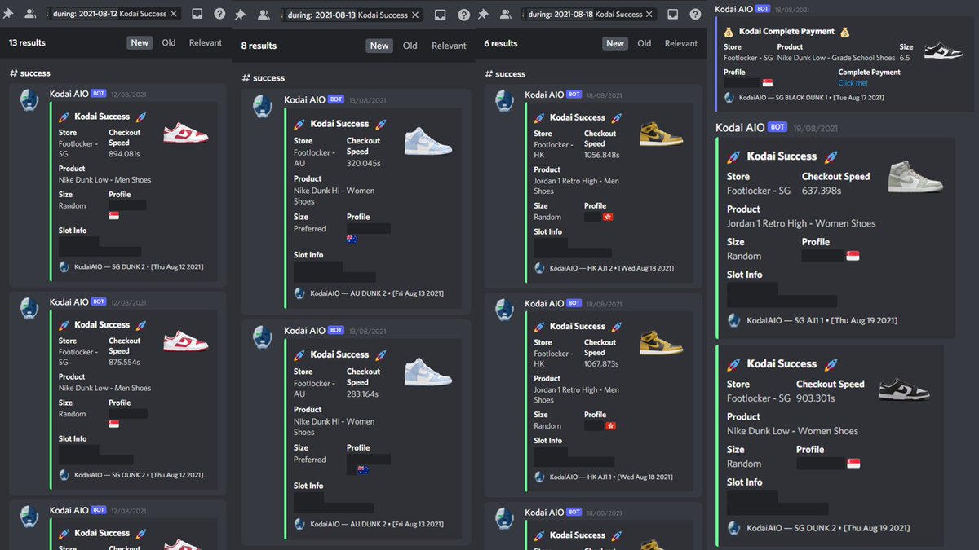The image size is (979, 550).
Task: Click Kodai AIO avatar beside the 1067.873s checkout
Action: pyautogui.click(x=506, y=311)
